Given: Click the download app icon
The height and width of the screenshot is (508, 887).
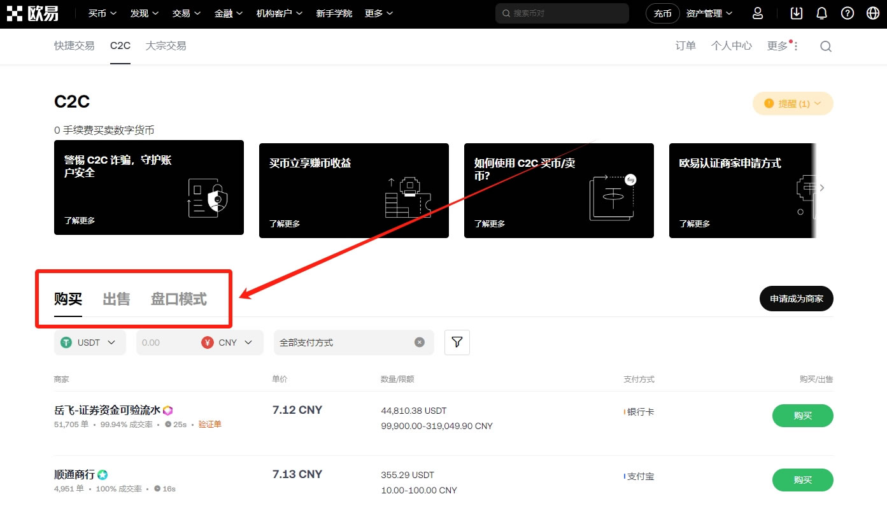Looking at the screenshot, I should click(796, 13).
